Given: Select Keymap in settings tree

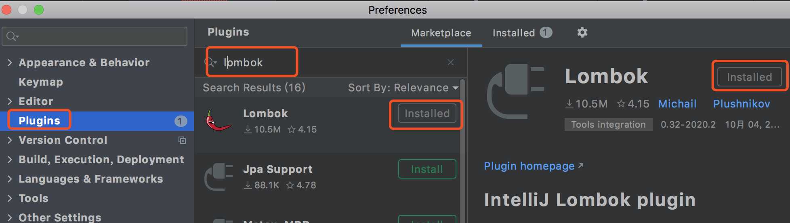Looking at the screenshot, I should tap(41, 82).
